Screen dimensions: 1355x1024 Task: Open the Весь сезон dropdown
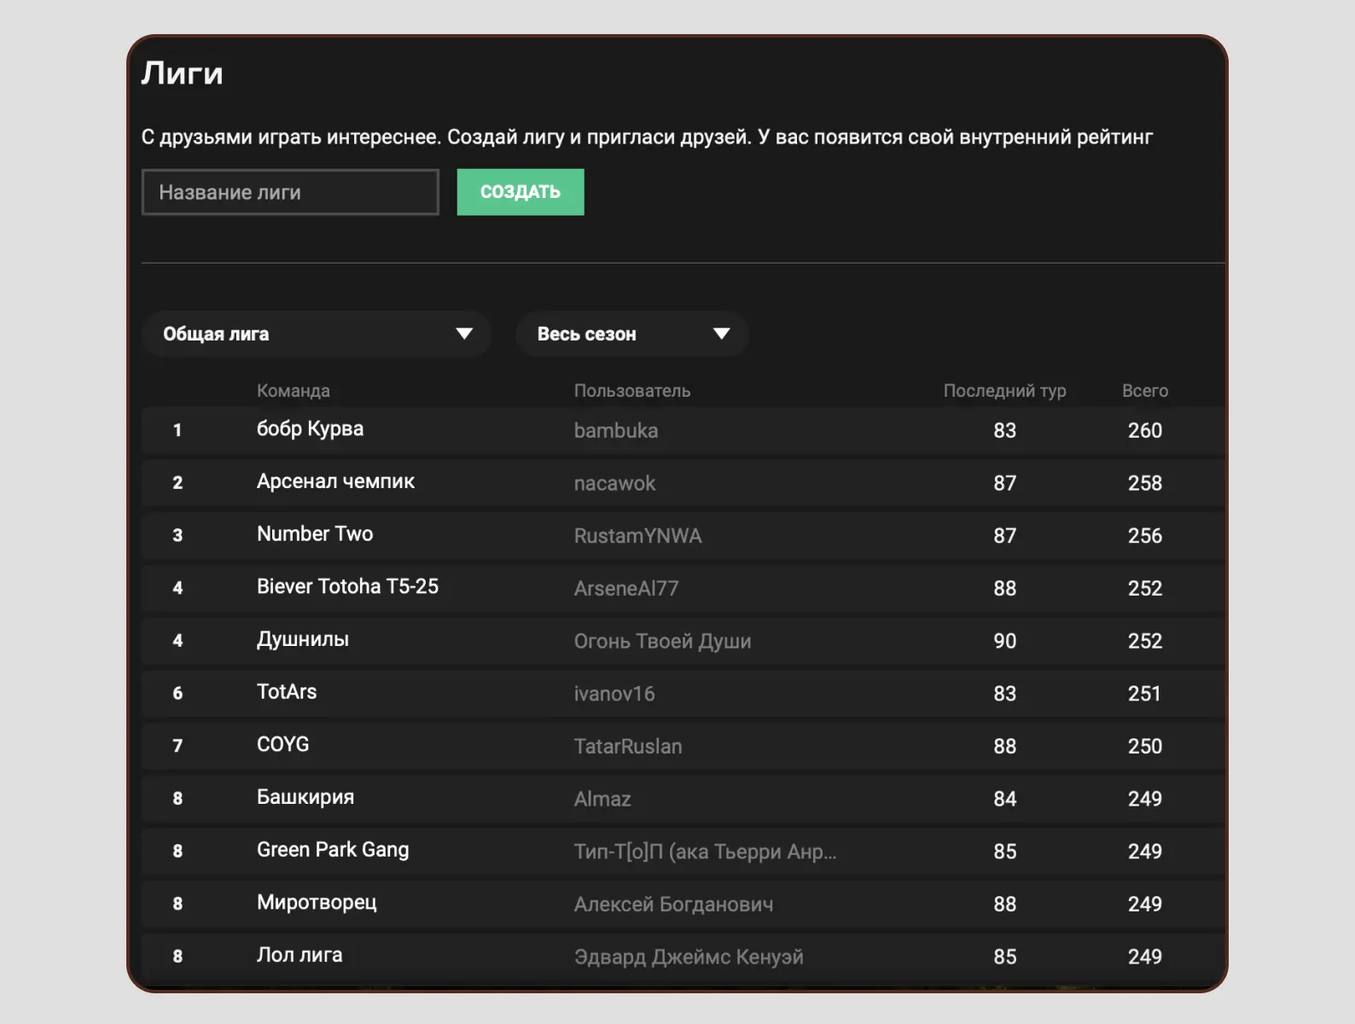(632, 334)
